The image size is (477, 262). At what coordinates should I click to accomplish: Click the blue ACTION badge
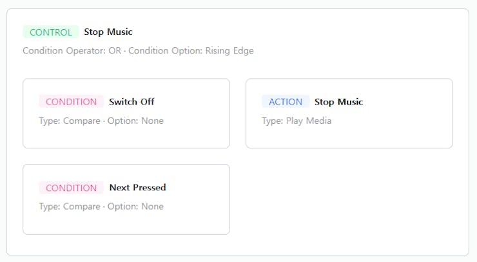pyautogui.click(x=286, y=101)
